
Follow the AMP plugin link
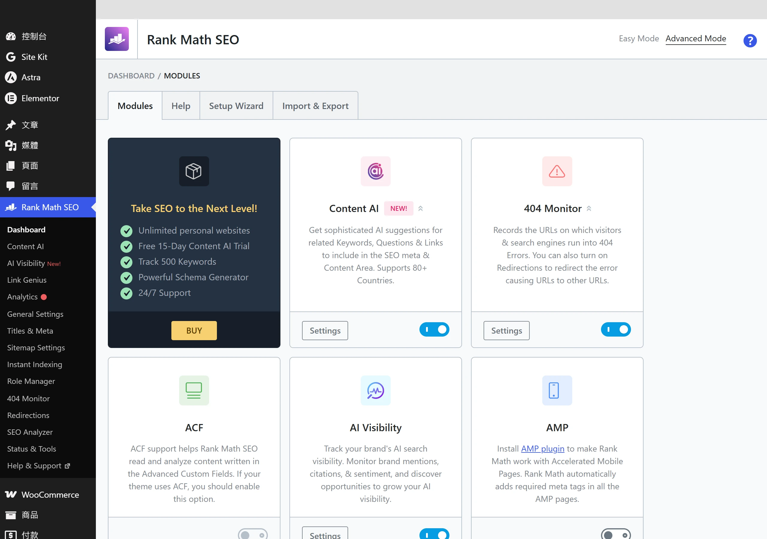[x=543, y=449]
